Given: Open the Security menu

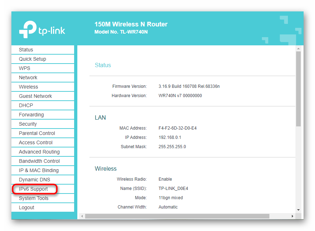Looking at the screenshot, I should 28,124.
